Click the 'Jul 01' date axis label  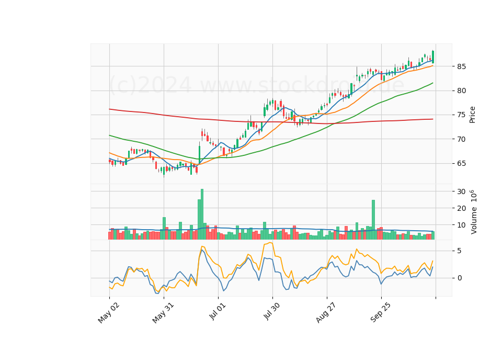pos(218,311)
